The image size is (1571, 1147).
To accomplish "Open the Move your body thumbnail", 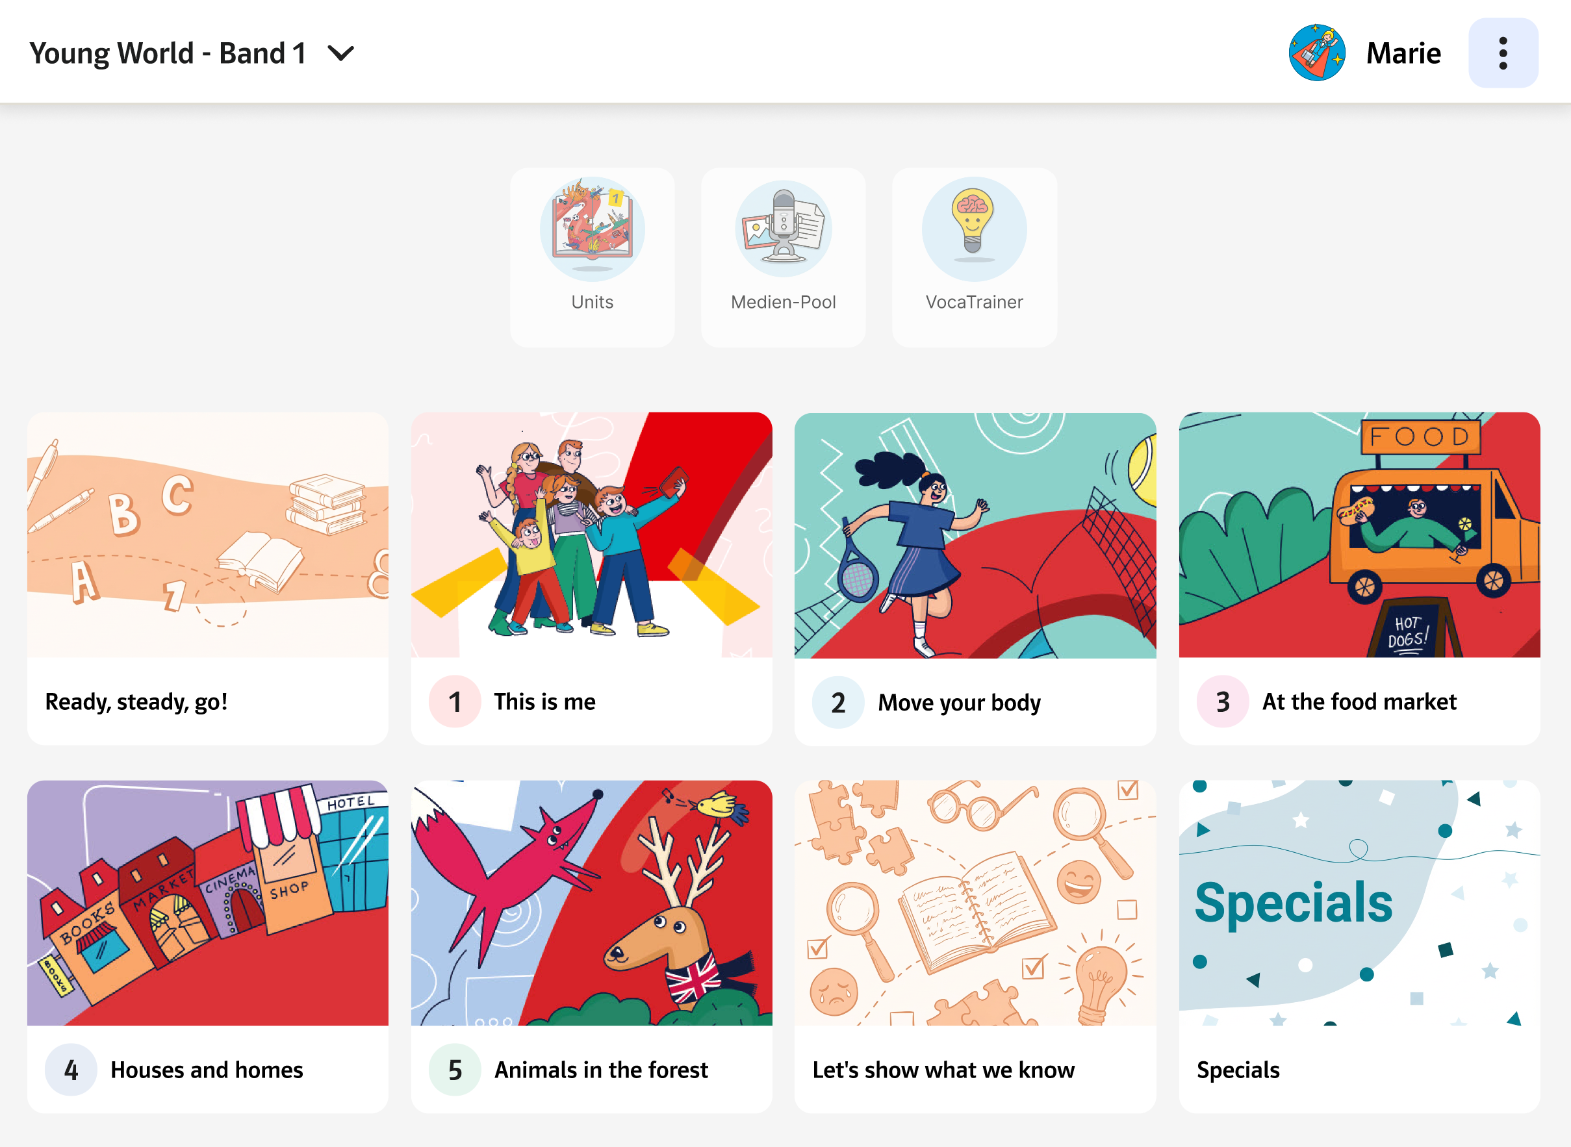I will [x=975, y=535].
